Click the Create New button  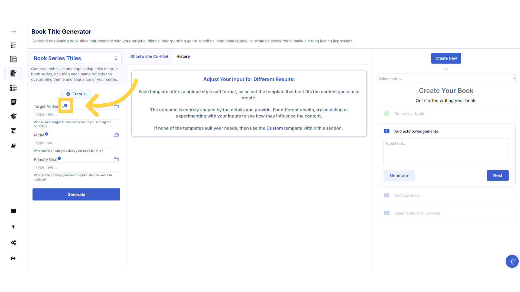446,58
